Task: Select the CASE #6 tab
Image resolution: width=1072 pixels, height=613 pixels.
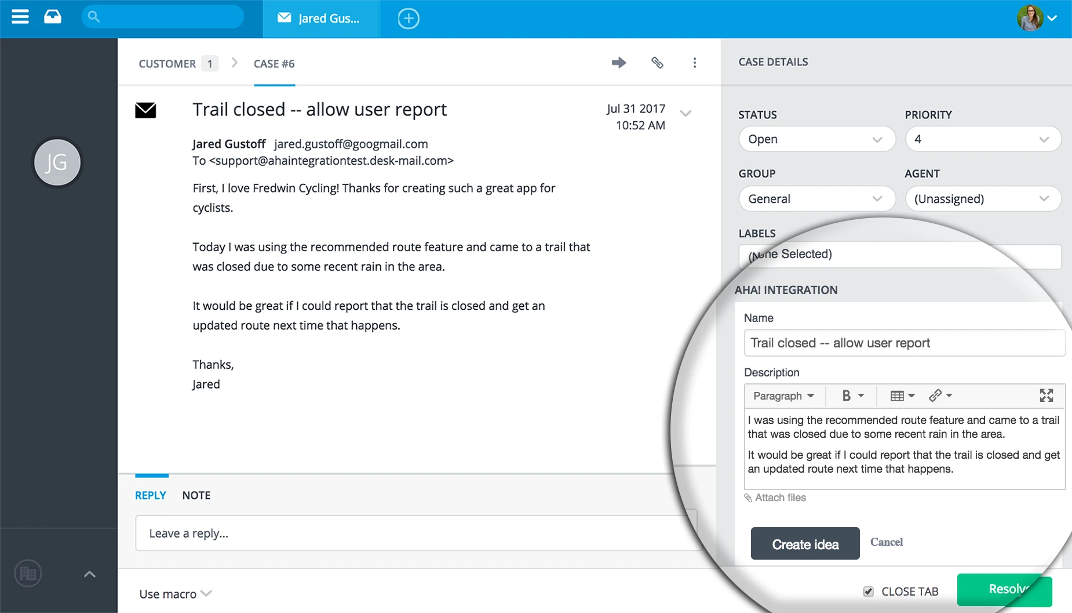Action: 274,64
